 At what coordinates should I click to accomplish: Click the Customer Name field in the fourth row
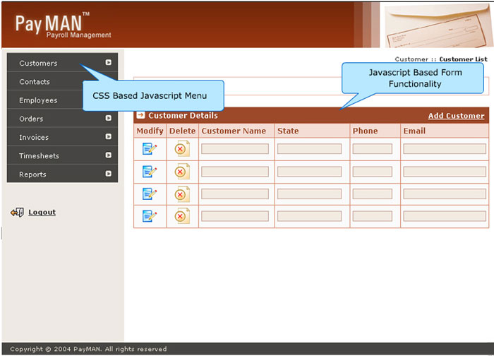[235, 216]
